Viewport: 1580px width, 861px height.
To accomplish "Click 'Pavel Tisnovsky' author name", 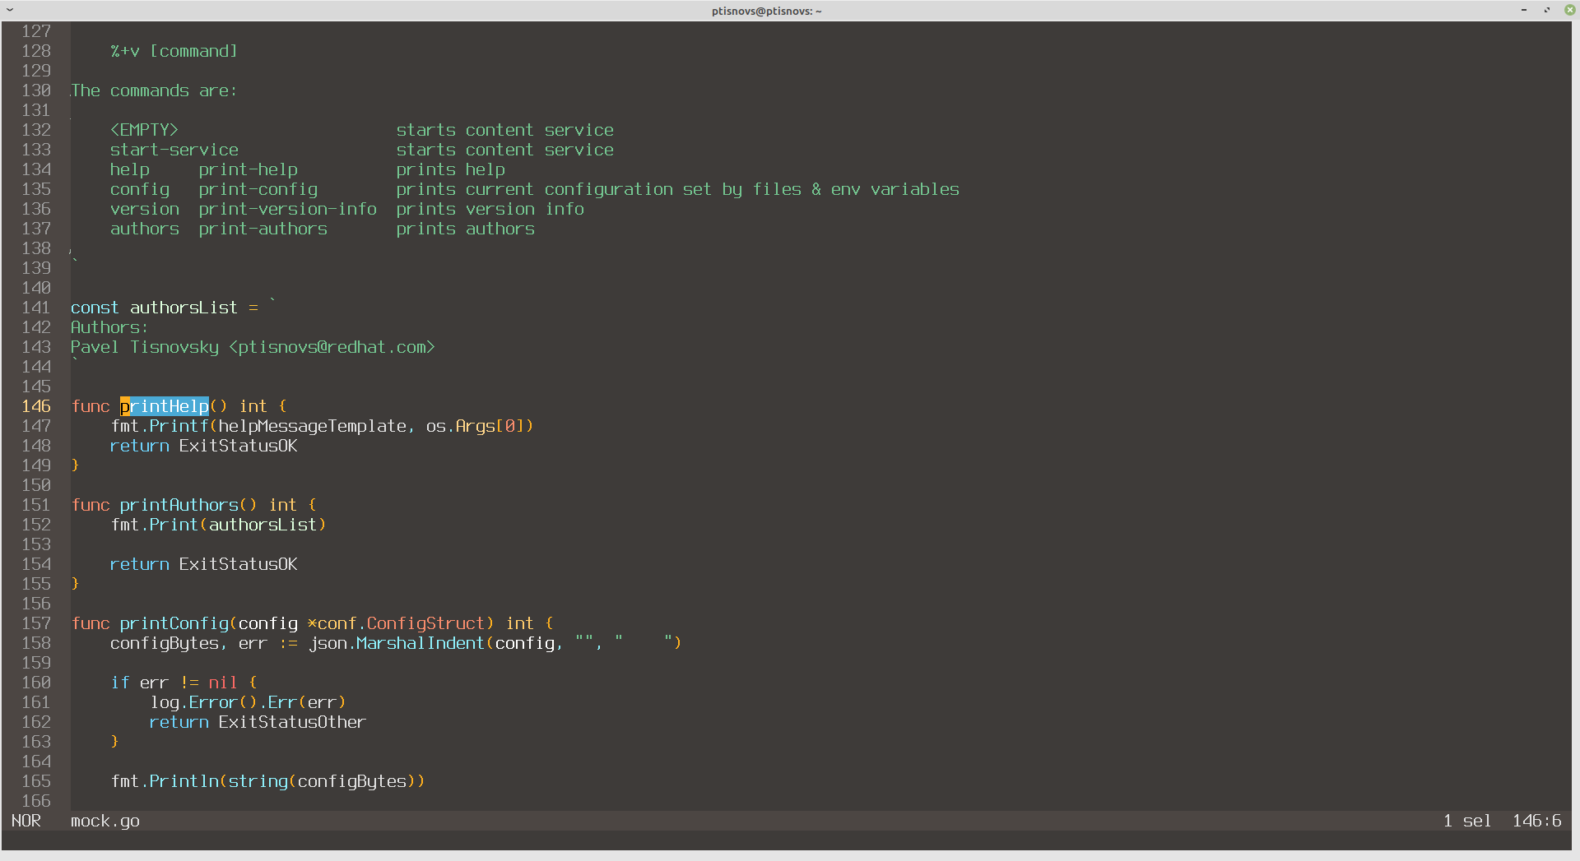I will tap(145, 347).
